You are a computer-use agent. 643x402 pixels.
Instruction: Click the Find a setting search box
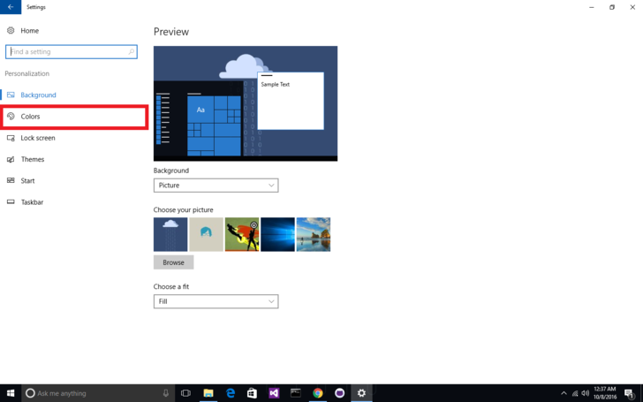click(72, 51)
